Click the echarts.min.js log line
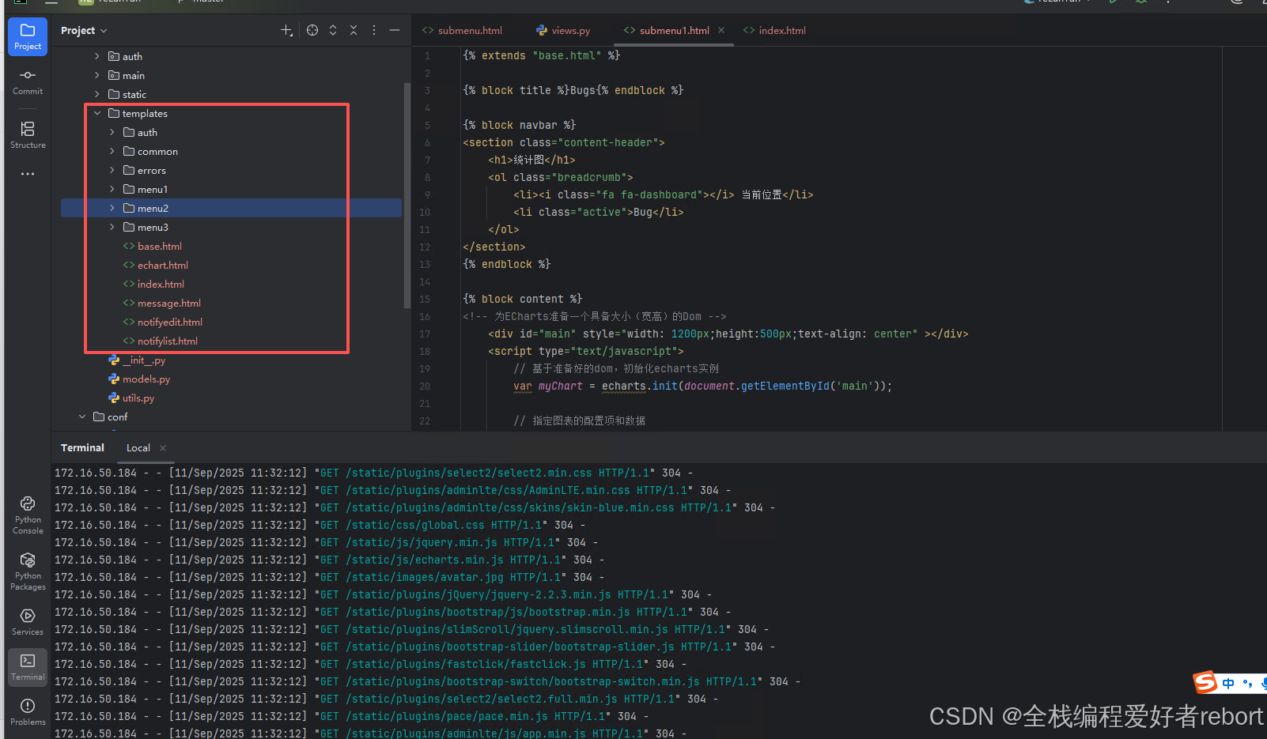This screenshot has height=739, width=1267. [330, 560]
